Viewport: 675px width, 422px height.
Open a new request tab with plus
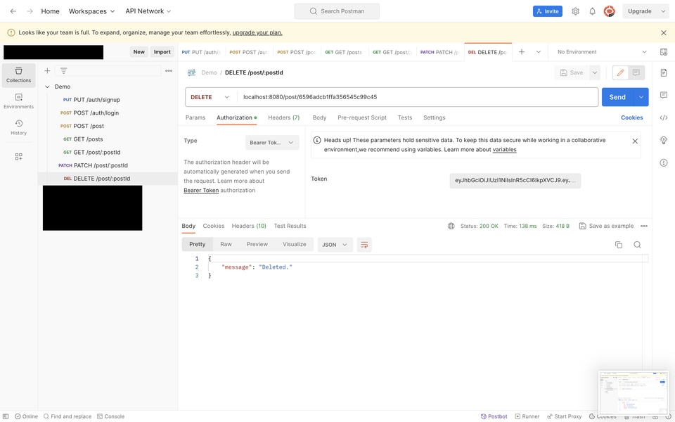(x=521, y=51)
